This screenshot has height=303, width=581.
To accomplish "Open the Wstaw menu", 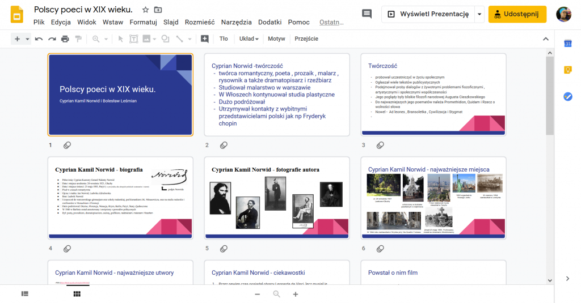I will pos(112,22).
